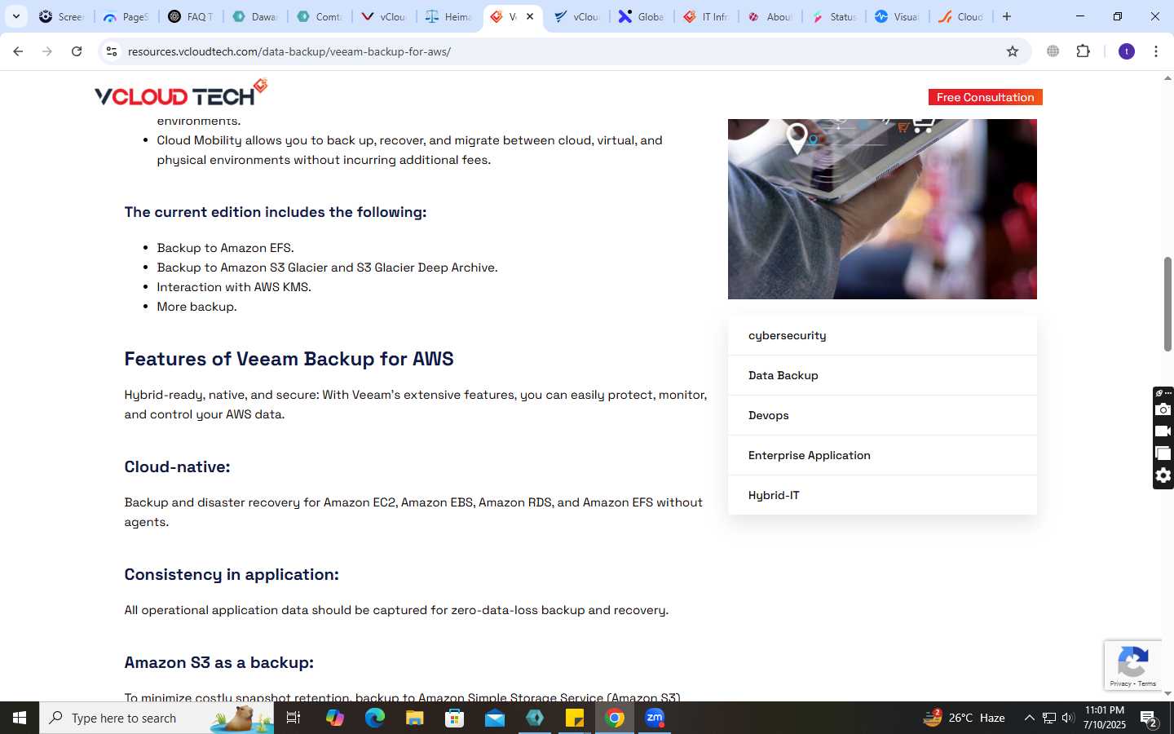Screen dimensions: 1174x734
Task: Expand the tab search dropdown arrow
Action: point(15,16)
